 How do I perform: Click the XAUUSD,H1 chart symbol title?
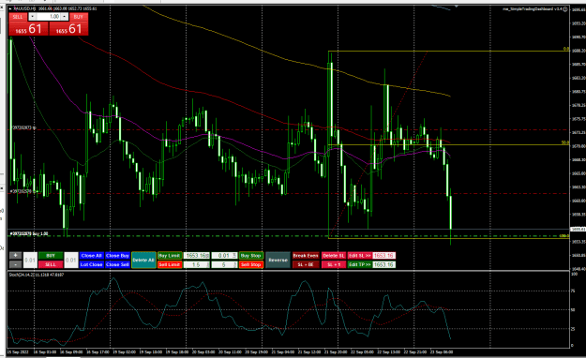tap(25, 8)
